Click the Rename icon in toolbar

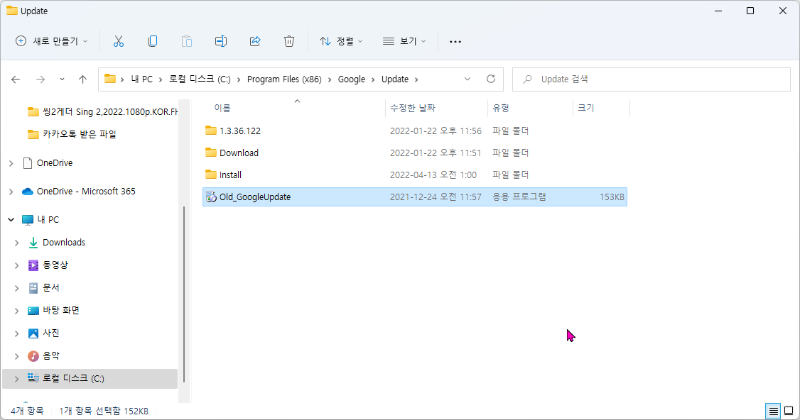pos(221,41)
